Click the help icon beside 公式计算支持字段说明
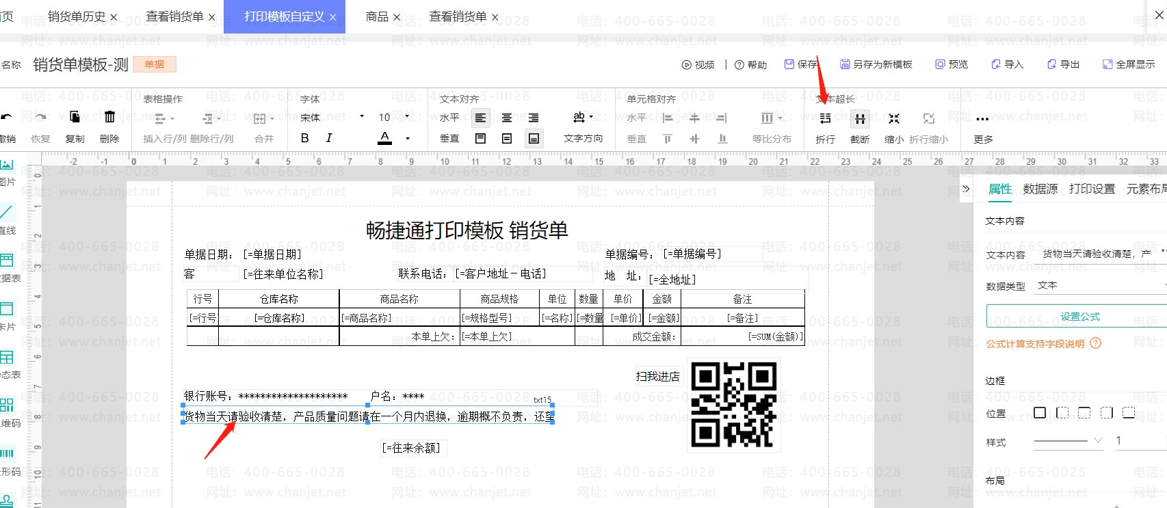This screenshot has height=508, width=1167. (x=1096, y=343)
